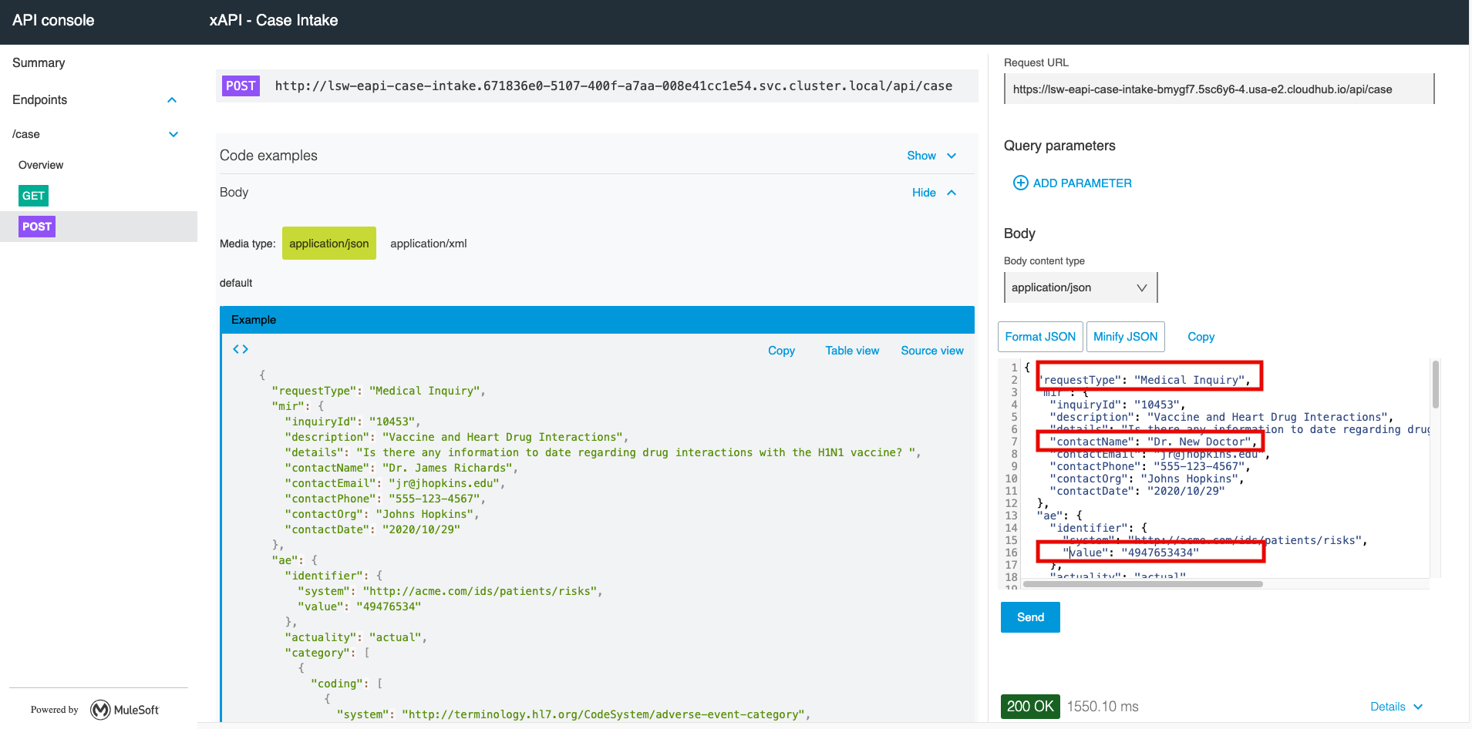Screen dimensions: 1472x729
Task: Collapse the /case endpoint chevron
Action: [x=173, y=134]
